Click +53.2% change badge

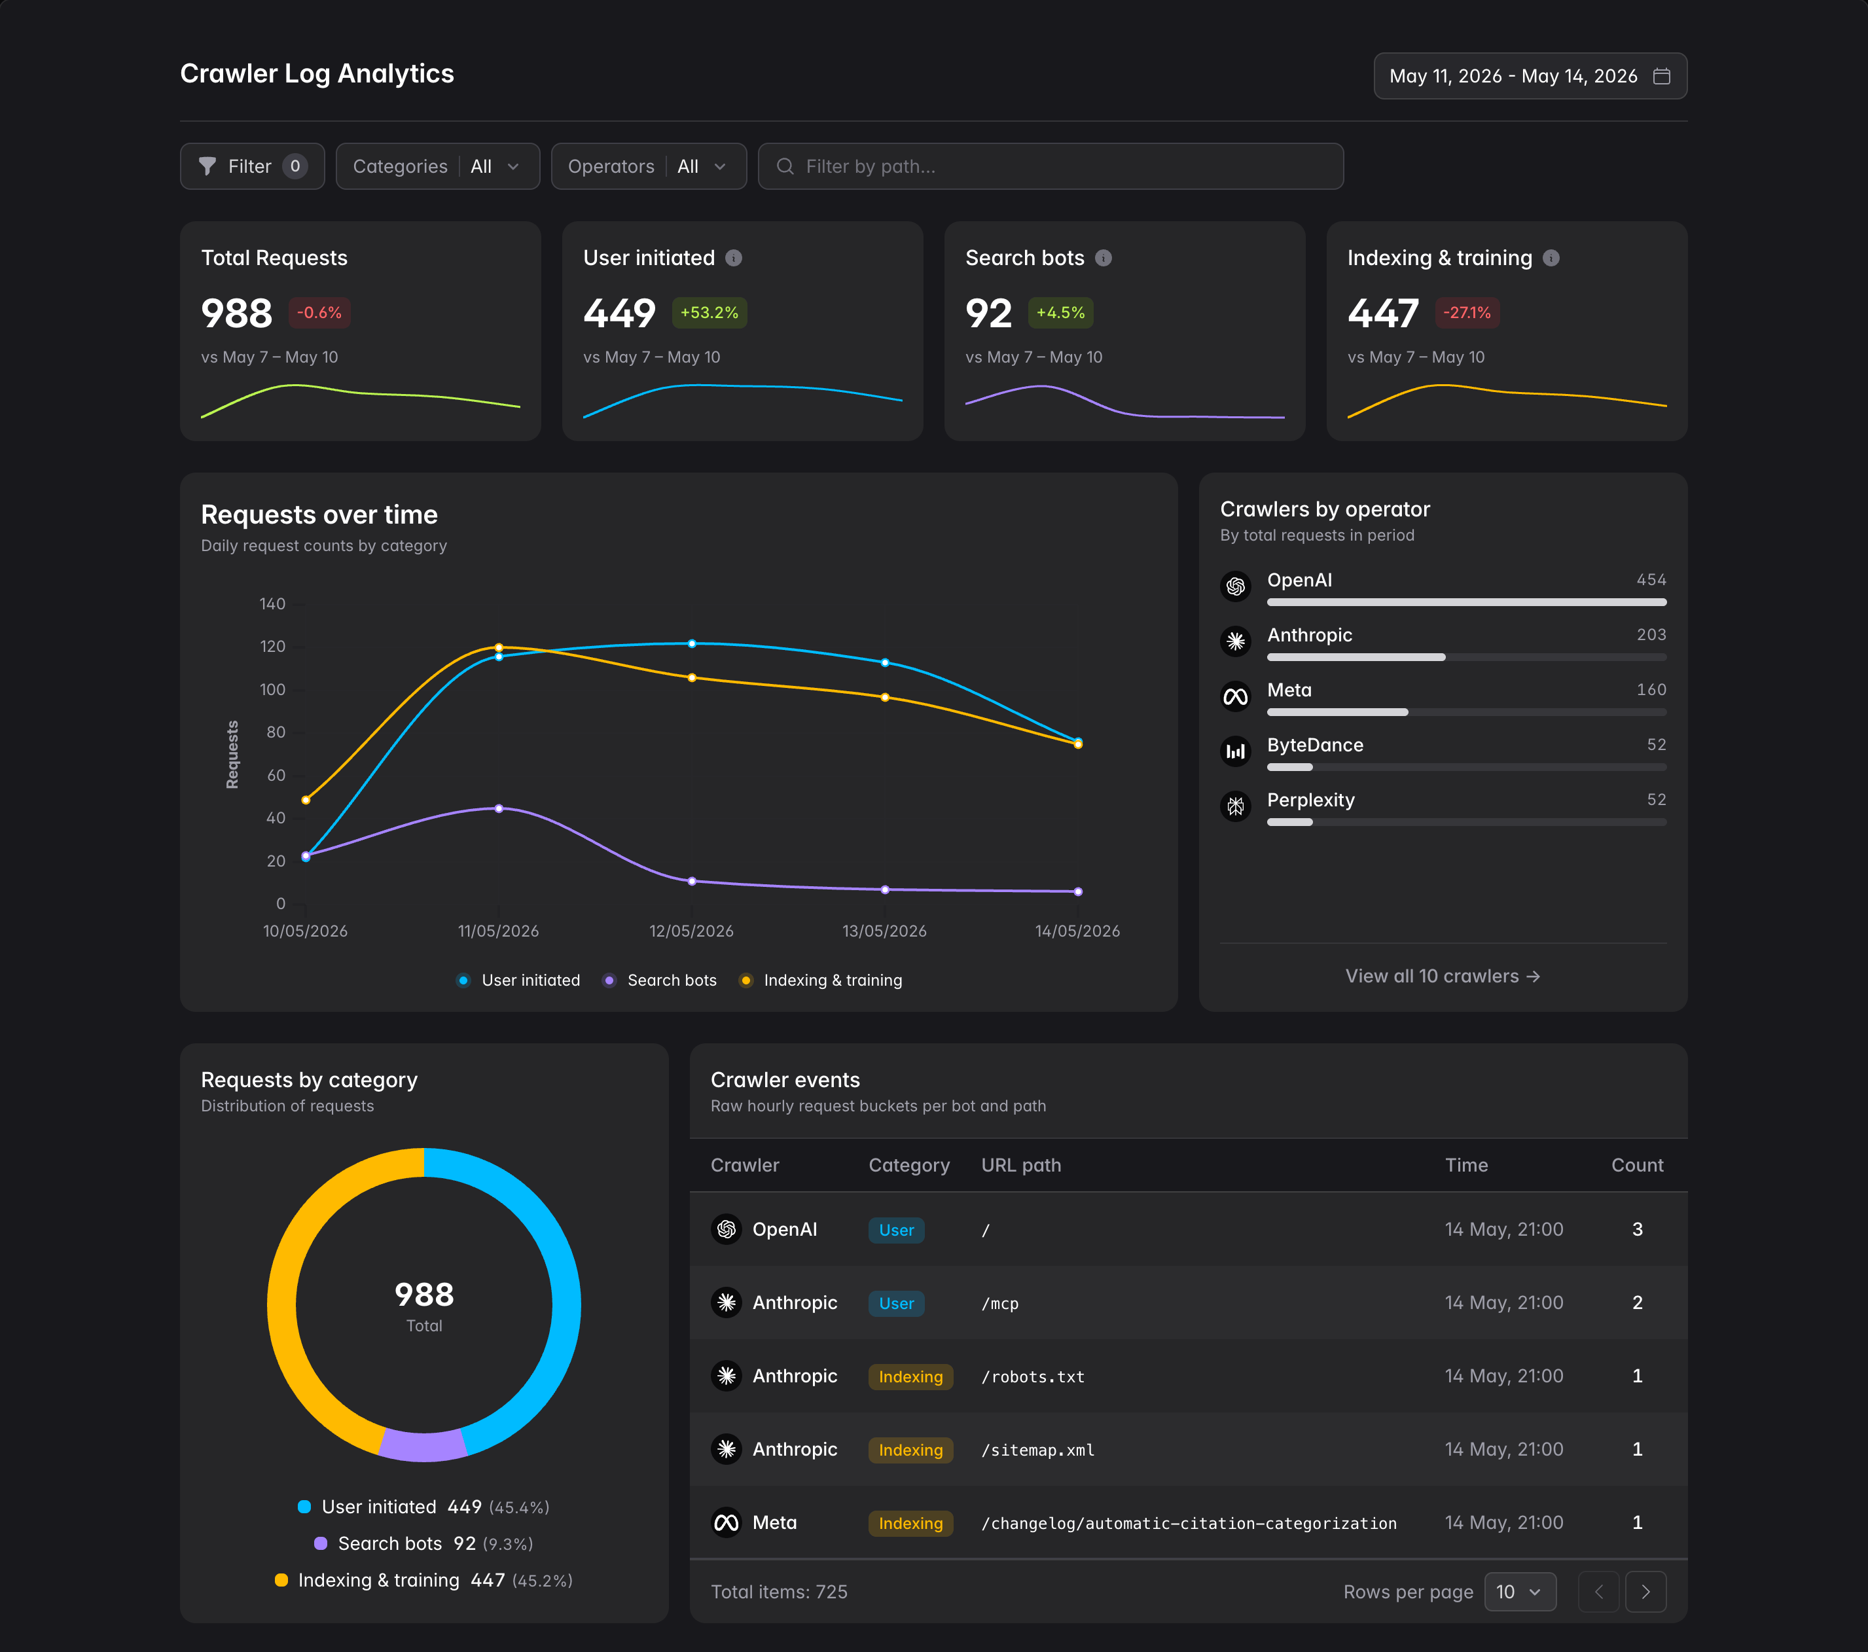pos(709,312)
